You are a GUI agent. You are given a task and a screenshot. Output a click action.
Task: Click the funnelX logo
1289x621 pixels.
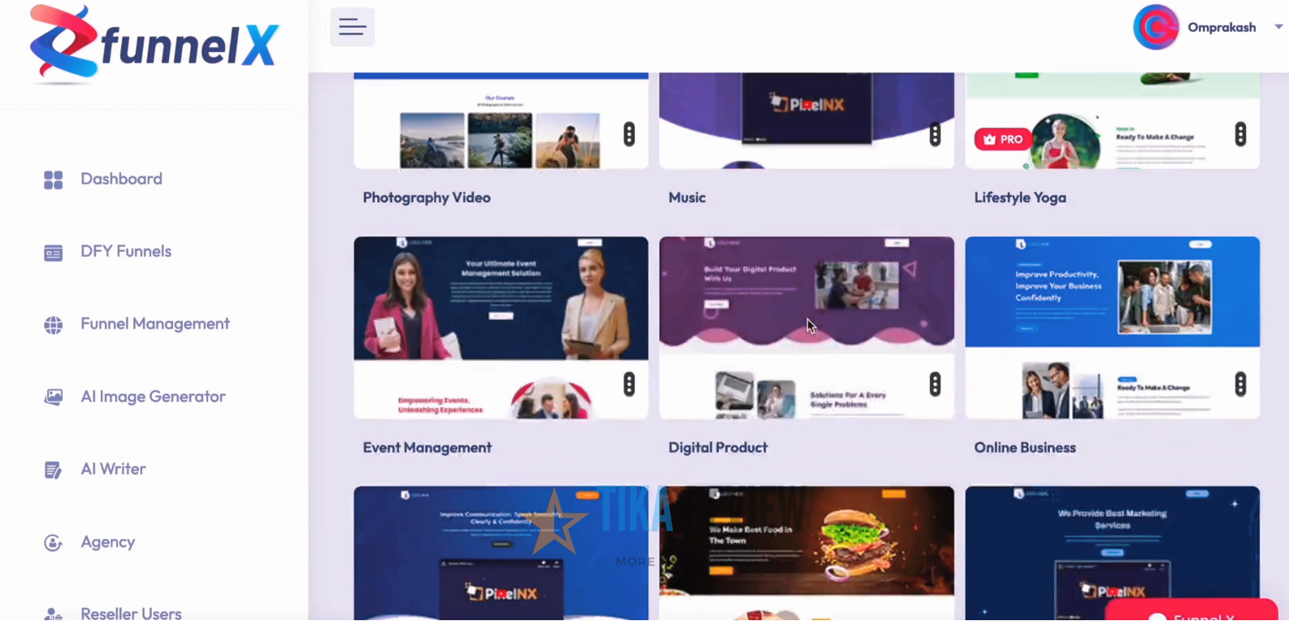coord(154,45)
